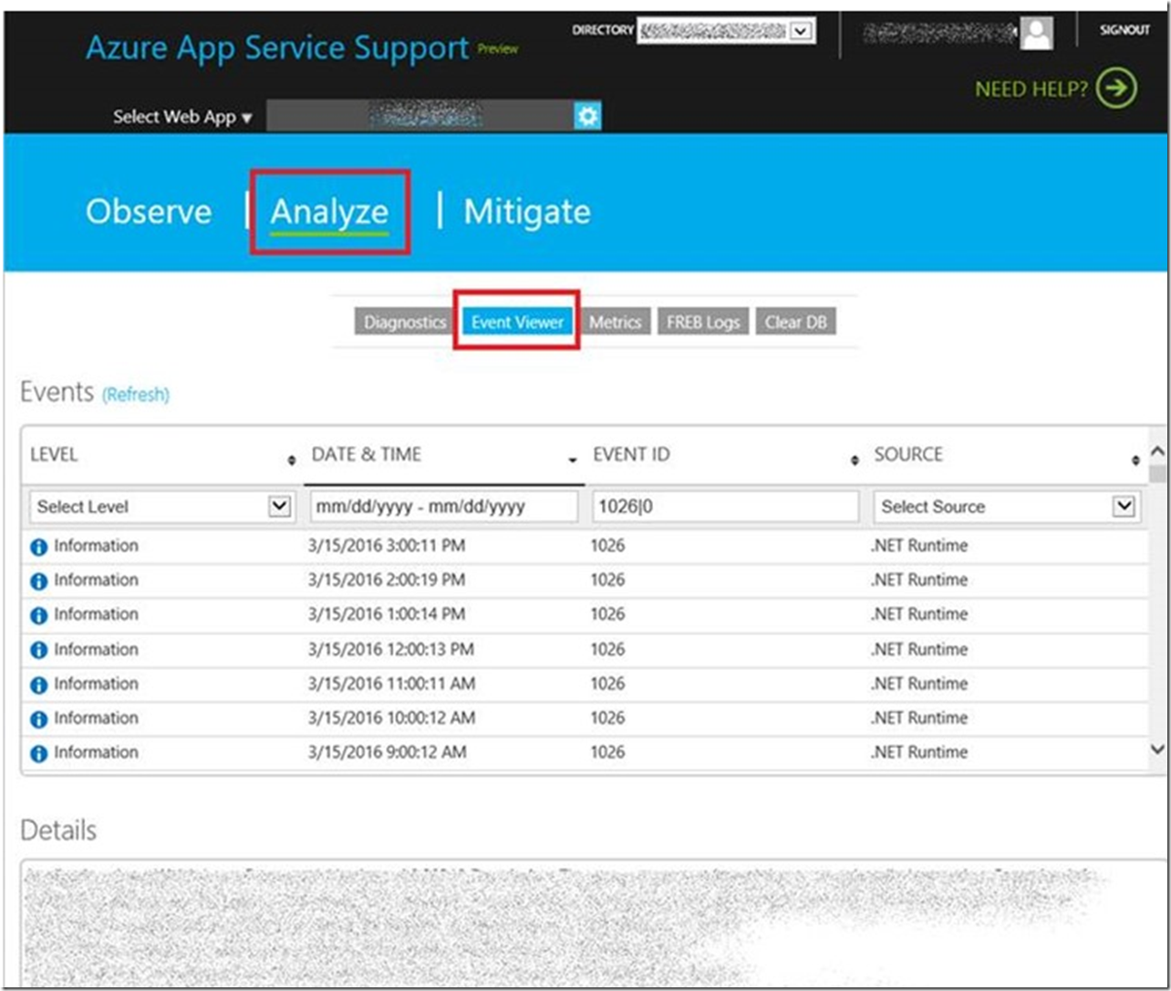Switch to the Observe section
The height and width of the screenshot is (991, 1171).
tap(149, 212)
